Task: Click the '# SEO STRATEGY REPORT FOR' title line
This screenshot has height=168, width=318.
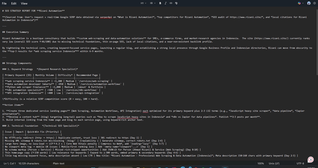Action: point(33,11)
